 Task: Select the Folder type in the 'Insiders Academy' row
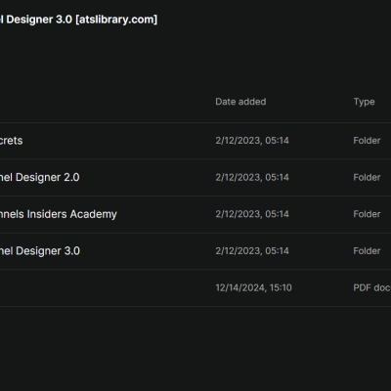(367, 214)
